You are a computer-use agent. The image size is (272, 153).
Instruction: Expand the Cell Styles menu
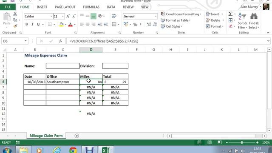pos(172,26)
